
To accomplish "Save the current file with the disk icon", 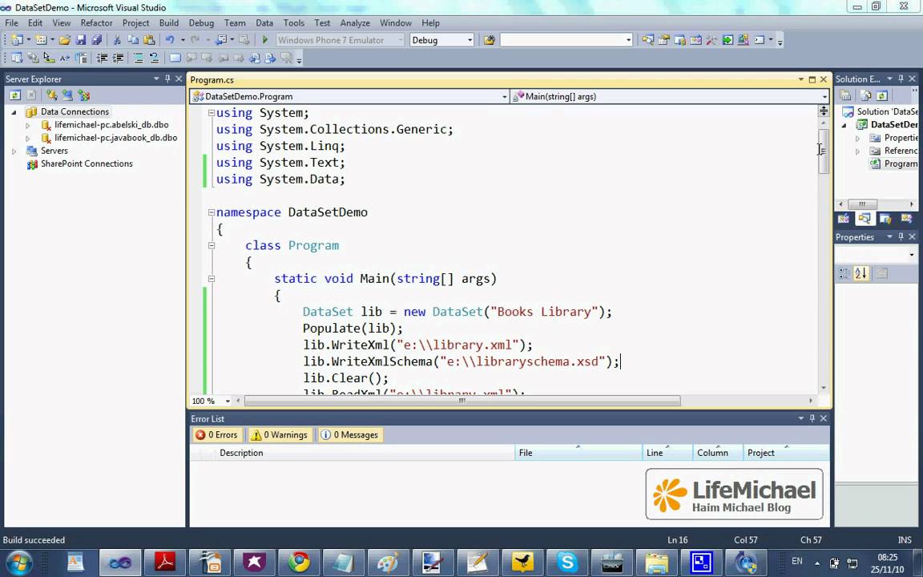I will pos(81,40).
